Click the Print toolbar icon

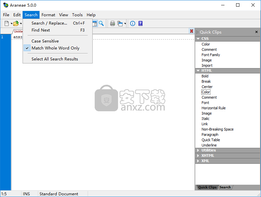[x=113, y=24]
